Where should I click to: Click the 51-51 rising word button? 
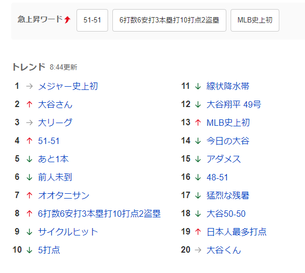pyautogui.click(x=92, y=20)
